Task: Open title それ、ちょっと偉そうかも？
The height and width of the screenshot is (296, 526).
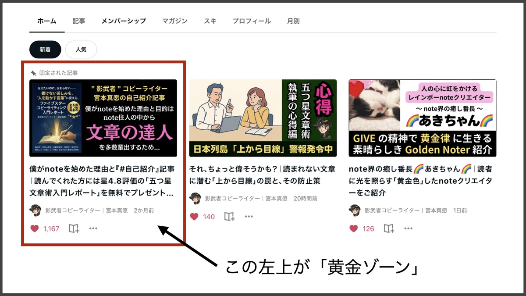Action: pyautogui.click(x=263, y=175)
